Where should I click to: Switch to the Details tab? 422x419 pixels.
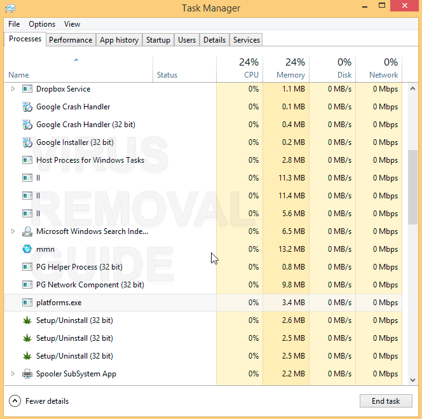click(215, 40)
